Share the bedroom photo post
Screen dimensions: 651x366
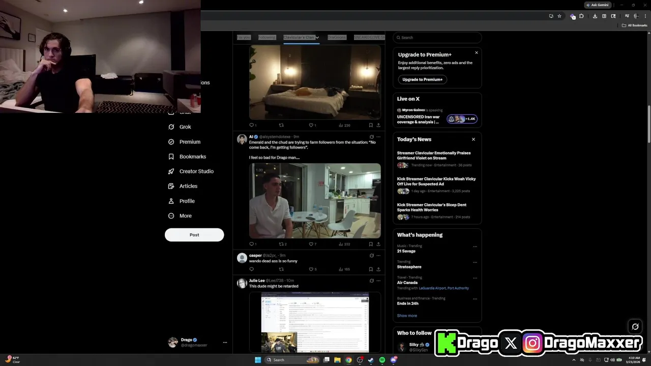[378, 125]
